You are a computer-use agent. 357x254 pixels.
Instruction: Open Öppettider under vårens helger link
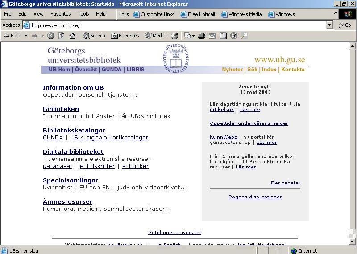point(249,123)
